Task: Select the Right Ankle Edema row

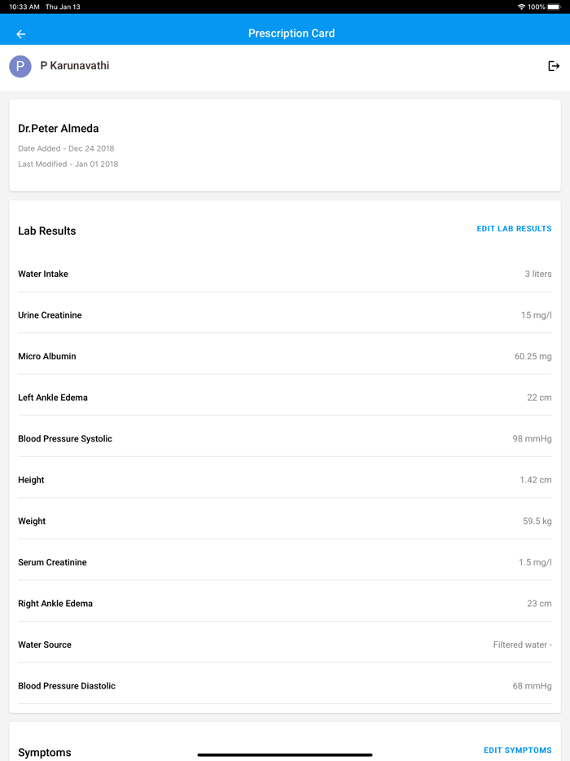Action: click(284, 604)
